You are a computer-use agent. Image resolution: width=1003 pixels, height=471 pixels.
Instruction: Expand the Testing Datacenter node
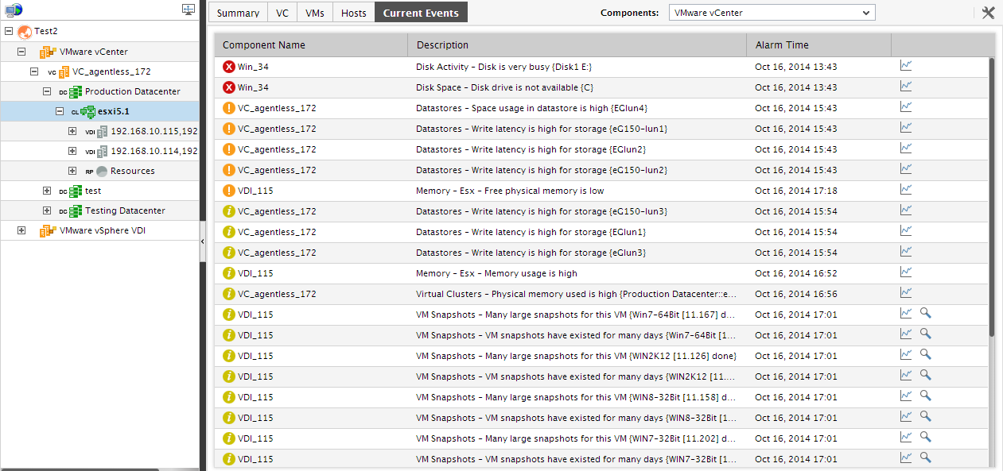tap(47, 210)
